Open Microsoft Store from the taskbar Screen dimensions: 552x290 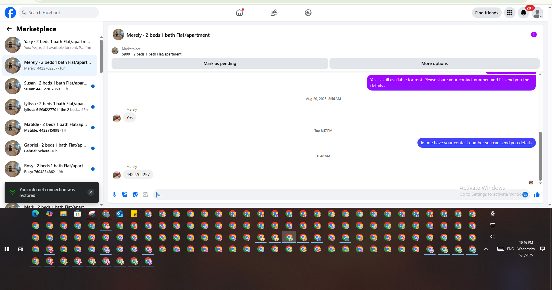(x=78, y=214)
